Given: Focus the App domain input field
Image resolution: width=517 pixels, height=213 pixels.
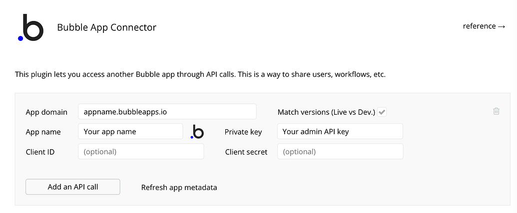Looking at the screenshot, I should pyautogui.click(x=167, y=112).
